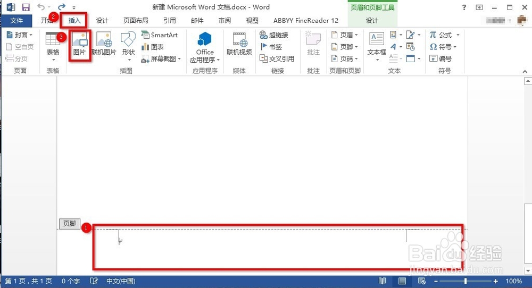This screenshot has height=288, width=532.
Task: Click the page count '第 1 页, 共 1 页'
Action: [x=29, y=281]
